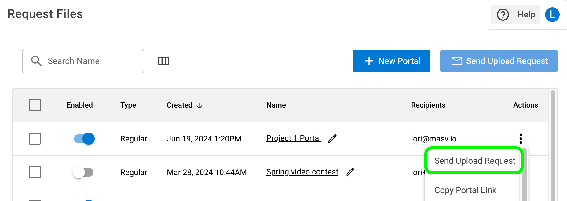Open the user avatar L
This screenshot has width=567, height=201.
pyautogui.click(x=552, y=15)
